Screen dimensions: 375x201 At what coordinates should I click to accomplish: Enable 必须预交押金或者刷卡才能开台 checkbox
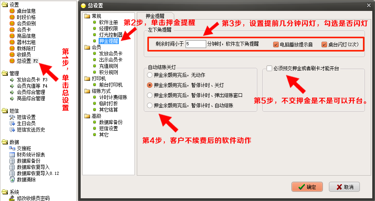[x=269, y=69]
